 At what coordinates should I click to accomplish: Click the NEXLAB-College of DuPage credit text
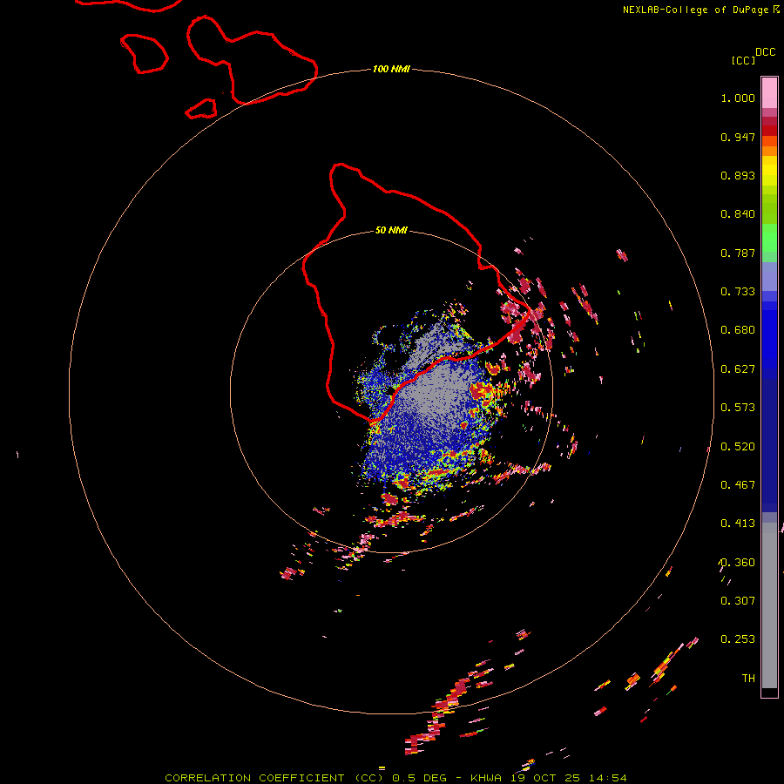700,10
